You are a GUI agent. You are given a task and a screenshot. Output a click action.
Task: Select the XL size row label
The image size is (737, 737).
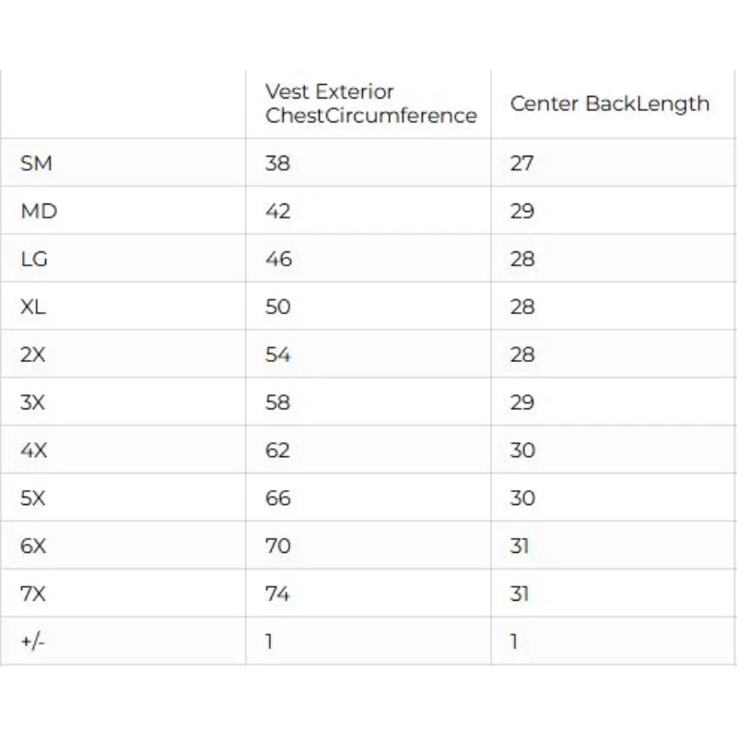(33, 307)
